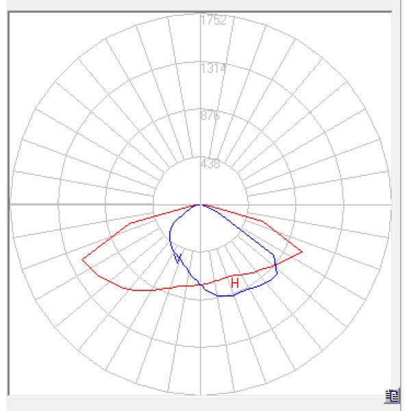Select the 1752 scale label at top
Screen dimensions: 411x411
pos(213,21)
